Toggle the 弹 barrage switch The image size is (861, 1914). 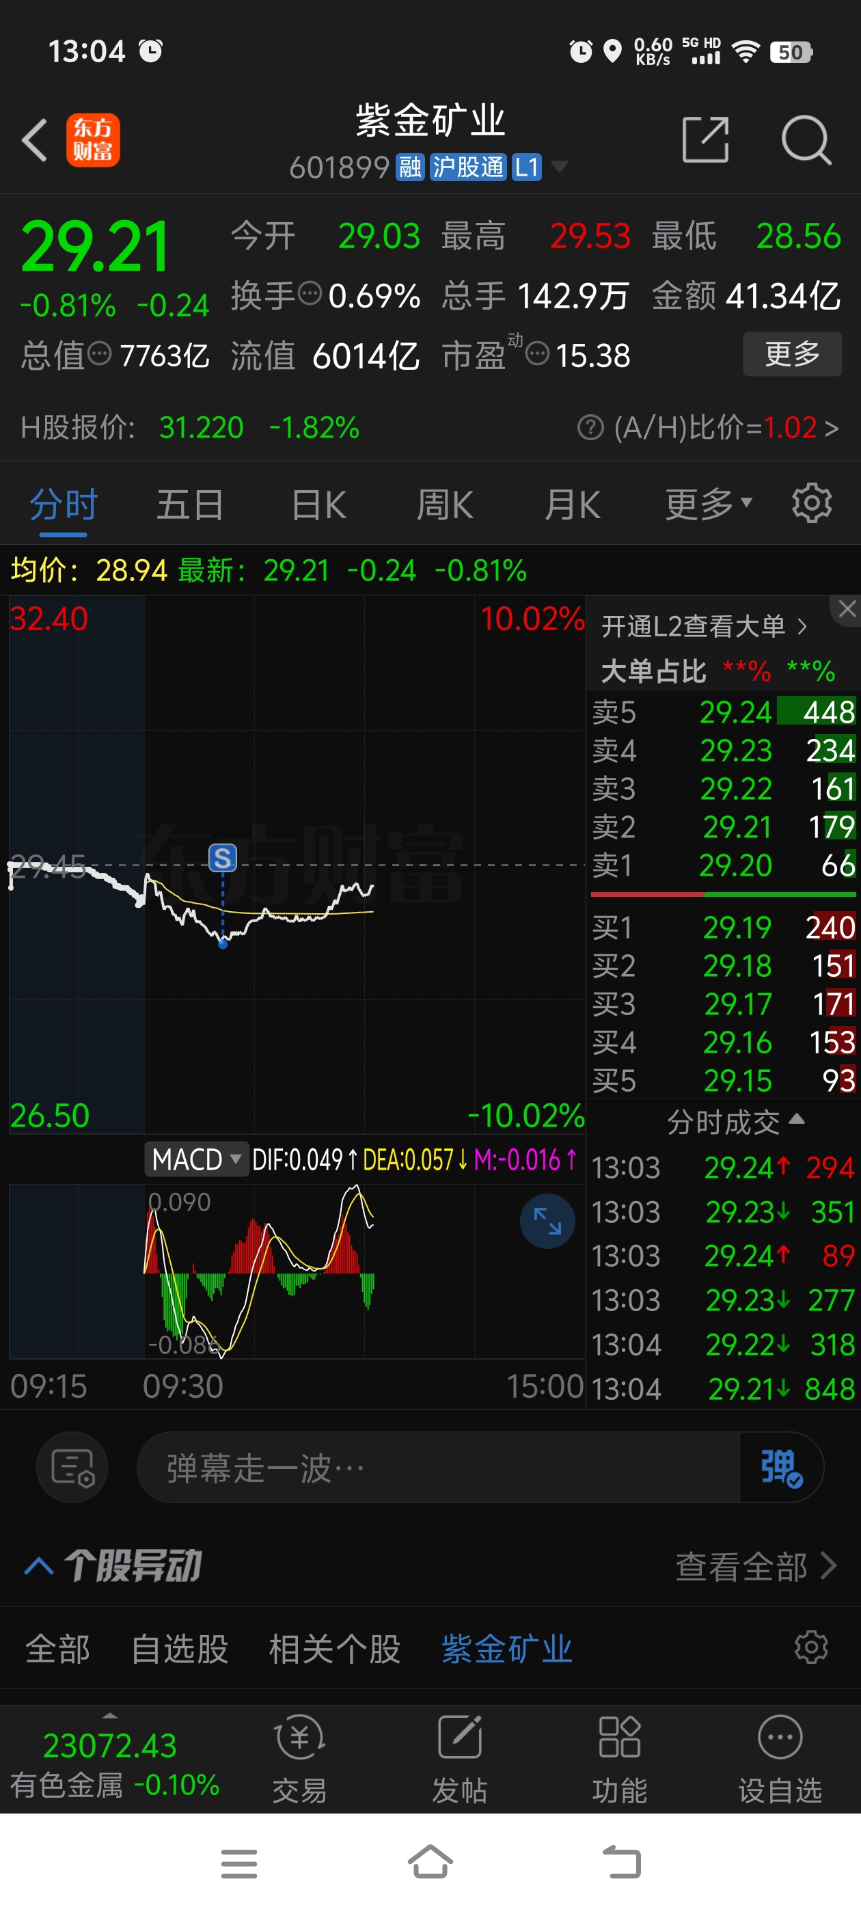781,1468
